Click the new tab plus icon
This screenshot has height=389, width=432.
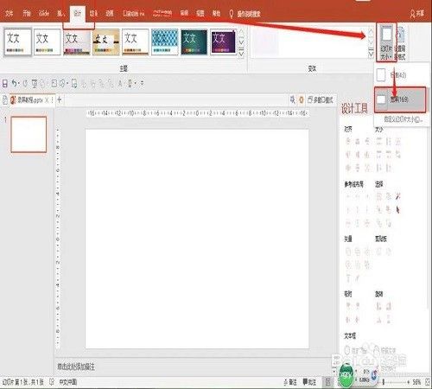click(x=60, y=100)
